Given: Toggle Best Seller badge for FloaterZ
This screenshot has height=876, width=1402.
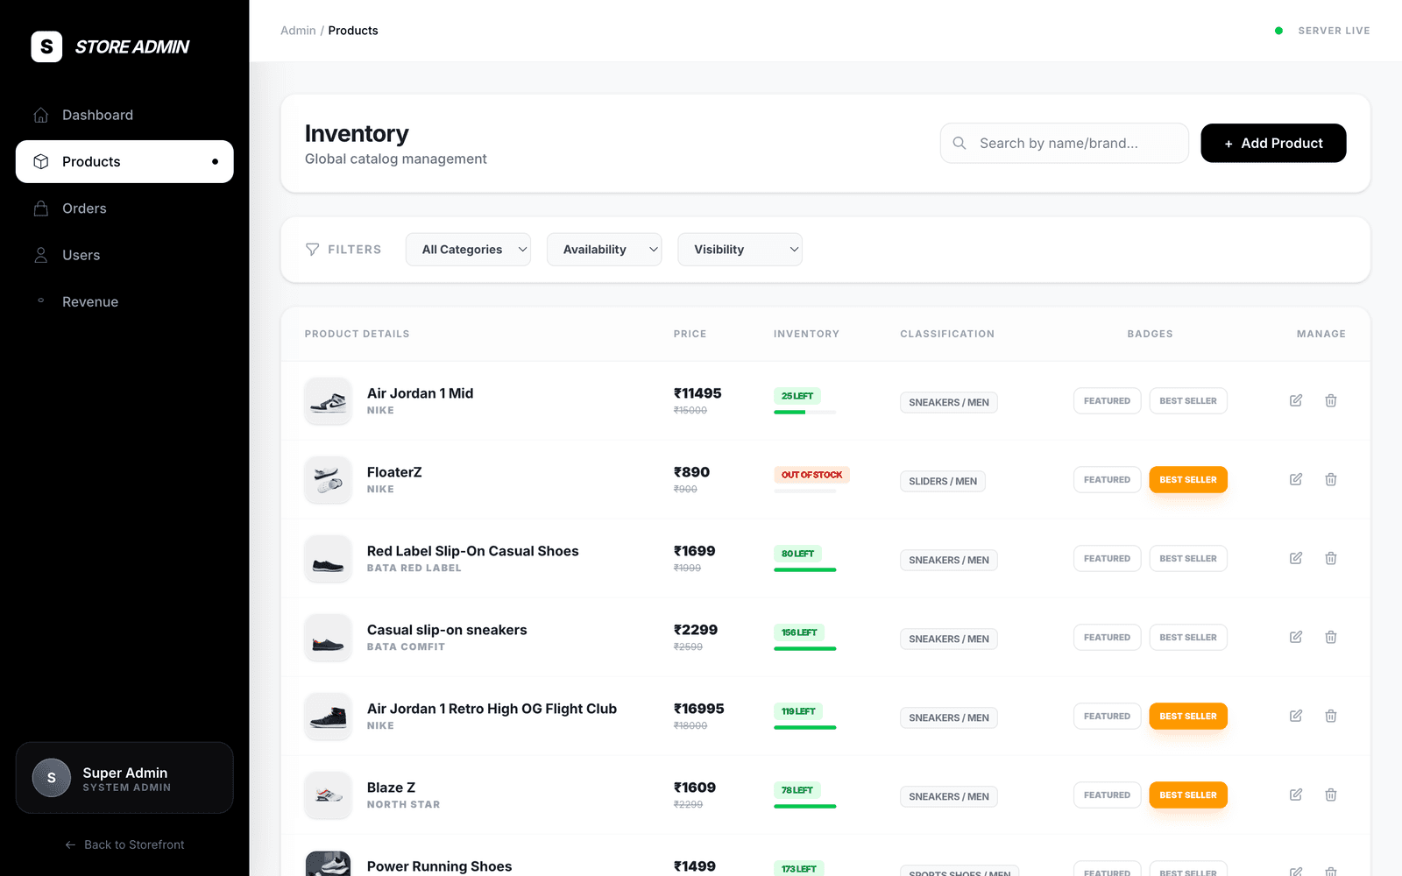Looking at the screenshot, I should click(1188, 480).
